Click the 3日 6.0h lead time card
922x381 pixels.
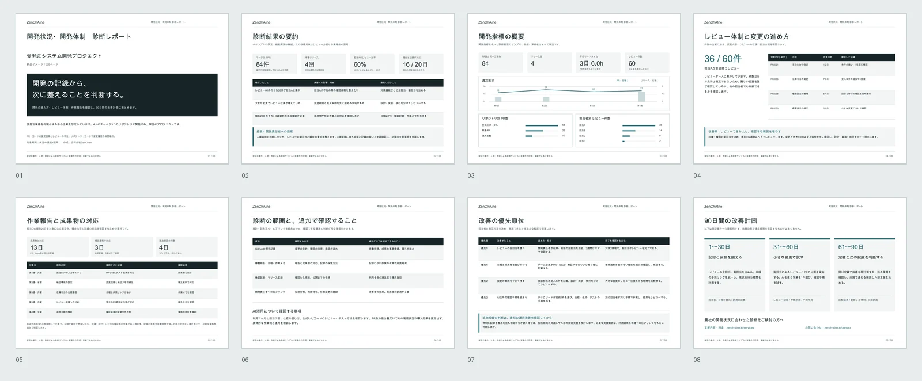(598, 63)
